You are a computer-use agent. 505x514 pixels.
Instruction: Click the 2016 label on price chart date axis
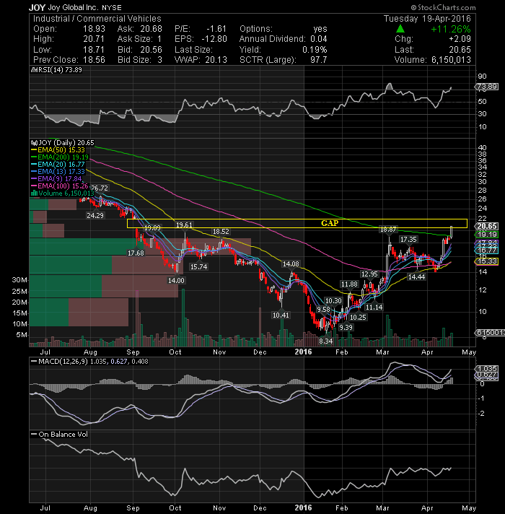(x=303, y=352)
